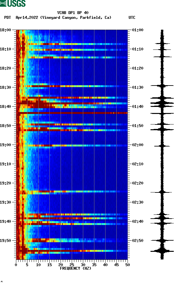Click the 'FREQUENCY (HZ)' axis title

[75, 268]
